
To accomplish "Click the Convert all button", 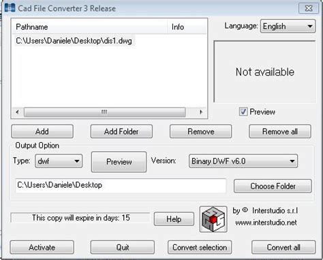I will (283, 247).
